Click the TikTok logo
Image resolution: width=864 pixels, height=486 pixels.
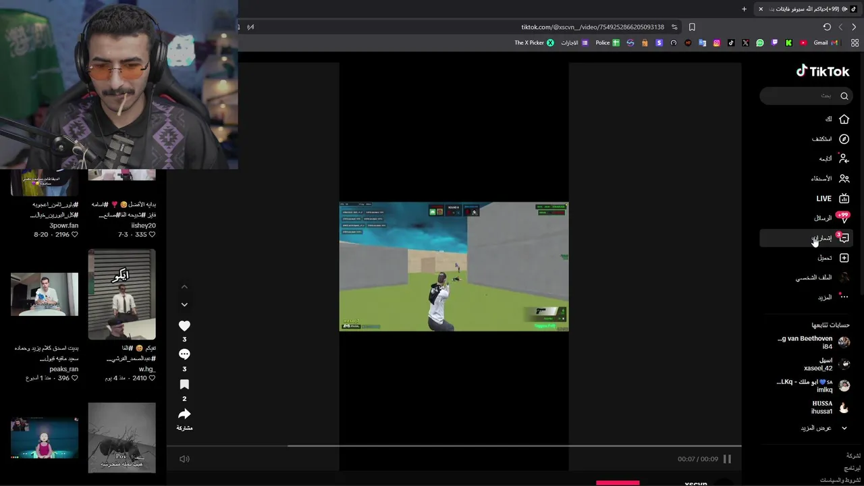point(823,71)
